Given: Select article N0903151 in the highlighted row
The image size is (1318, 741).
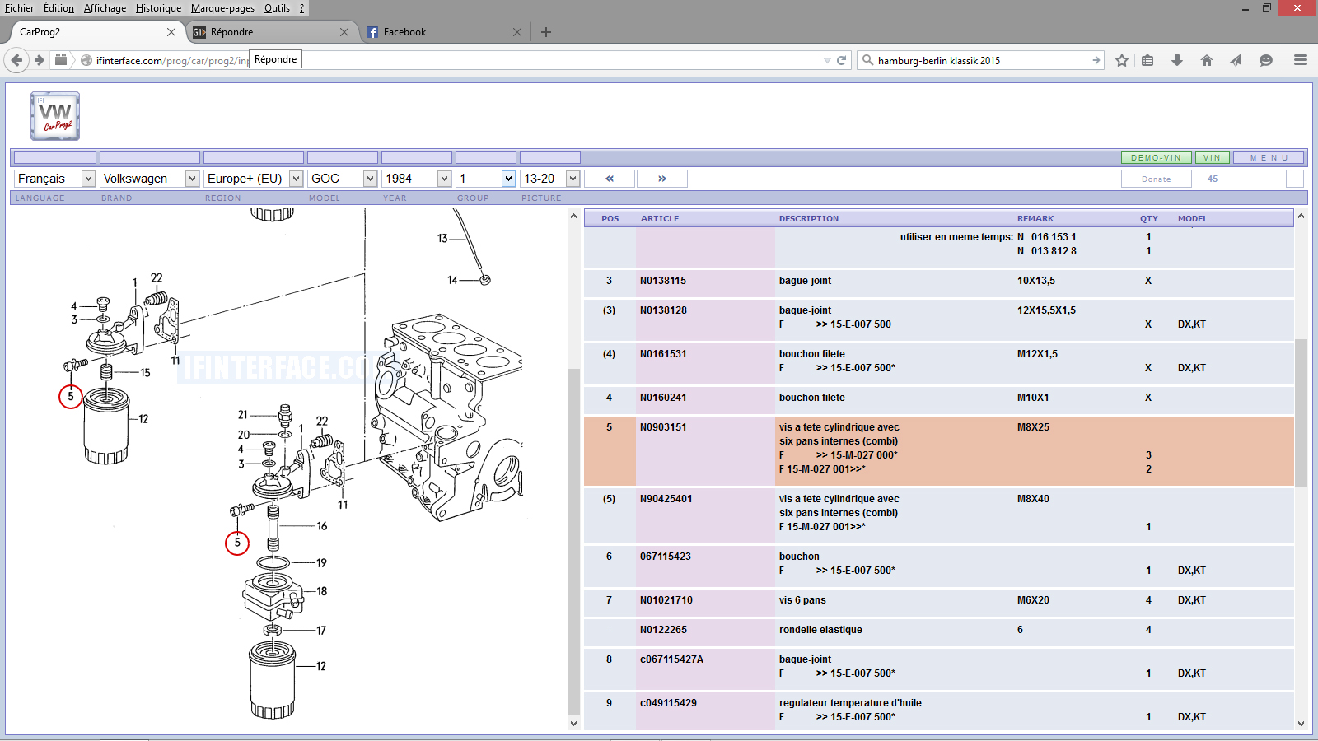Looking at the screenshot, I should [x=663, y=427].
